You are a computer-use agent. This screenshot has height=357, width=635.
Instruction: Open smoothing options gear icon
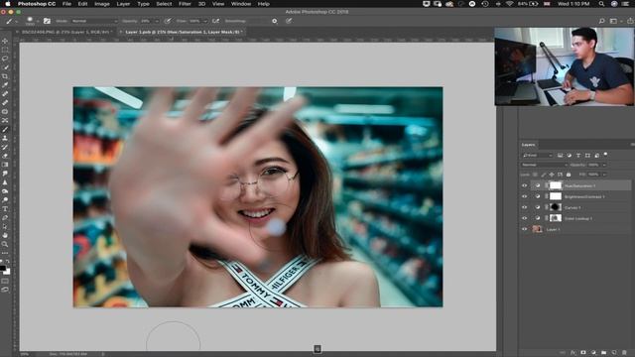pyautogui.click(x=275, y=21)
